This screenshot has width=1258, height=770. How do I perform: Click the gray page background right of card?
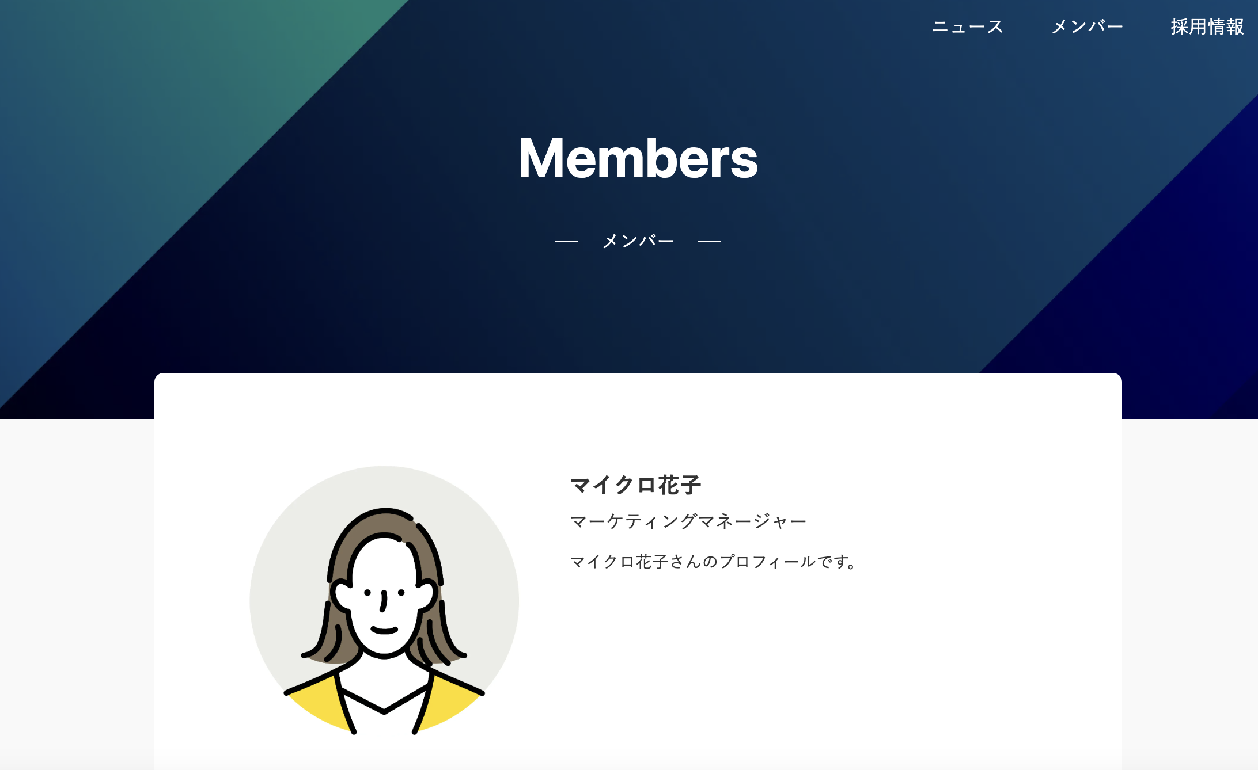[1190, 593]
